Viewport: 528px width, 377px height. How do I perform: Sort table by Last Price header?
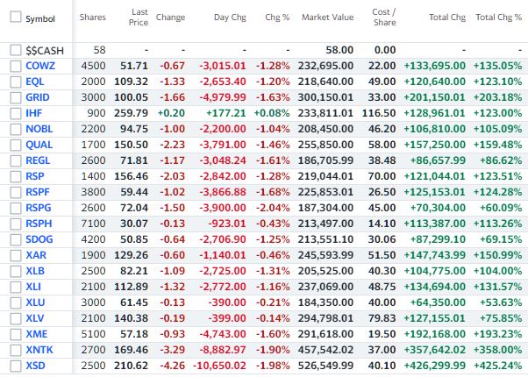139,18
